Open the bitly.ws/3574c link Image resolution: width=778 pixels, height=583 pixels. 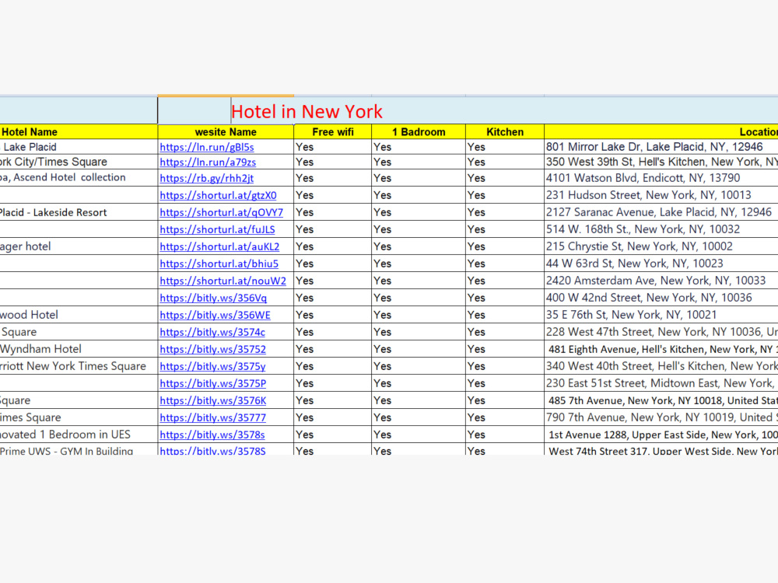point(212,332)
